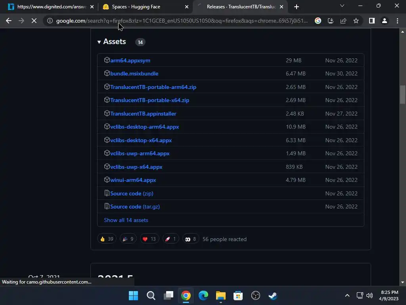Open tab search dropdown
The image size is (406, 305).
click(x=342, y=6)
